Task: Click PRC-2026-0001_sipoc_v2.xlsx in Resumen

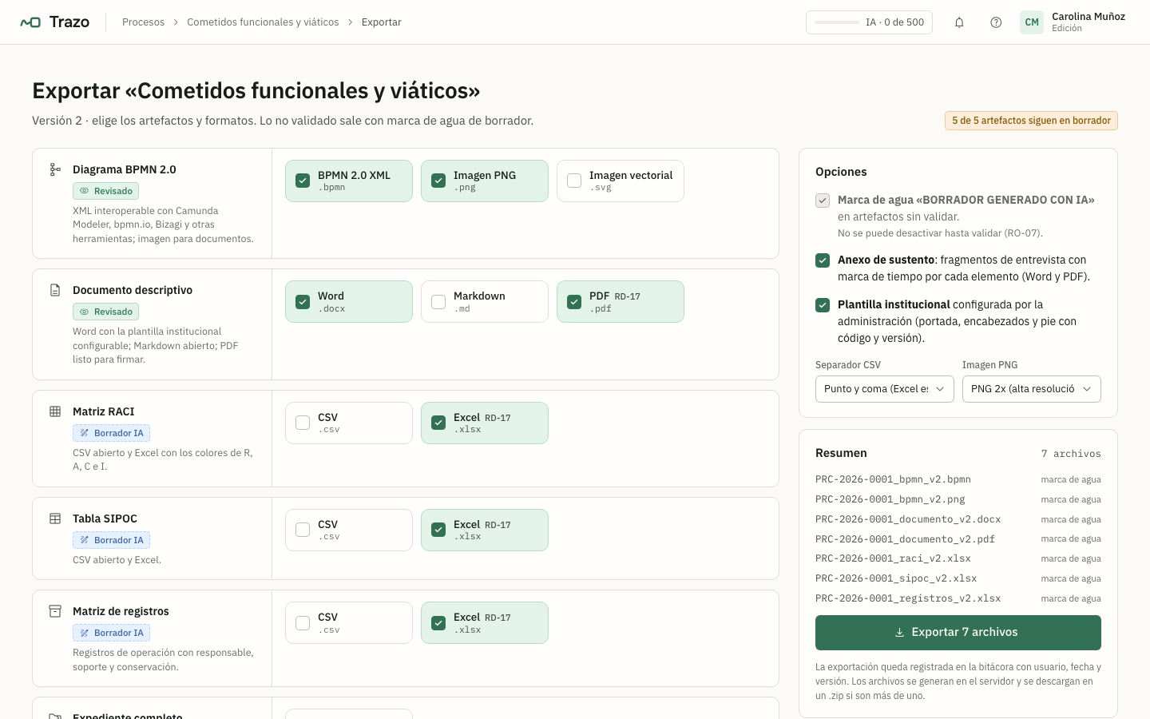Action: pyautogui.click(x=896, y=578)
